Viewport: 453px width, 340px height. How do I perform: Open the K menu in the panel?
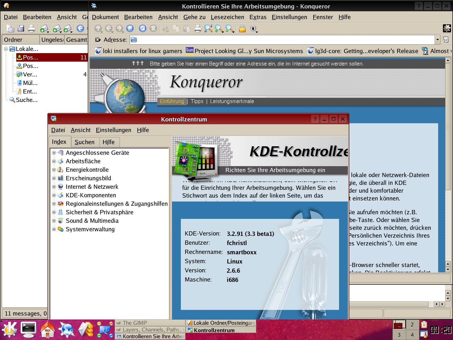point(10,330)
